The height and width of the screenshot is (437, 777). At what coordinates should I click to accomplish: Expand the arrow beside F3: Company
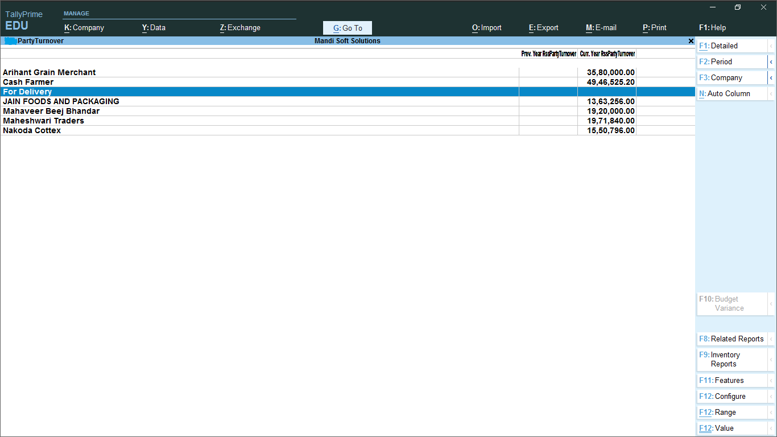point(771,78)
